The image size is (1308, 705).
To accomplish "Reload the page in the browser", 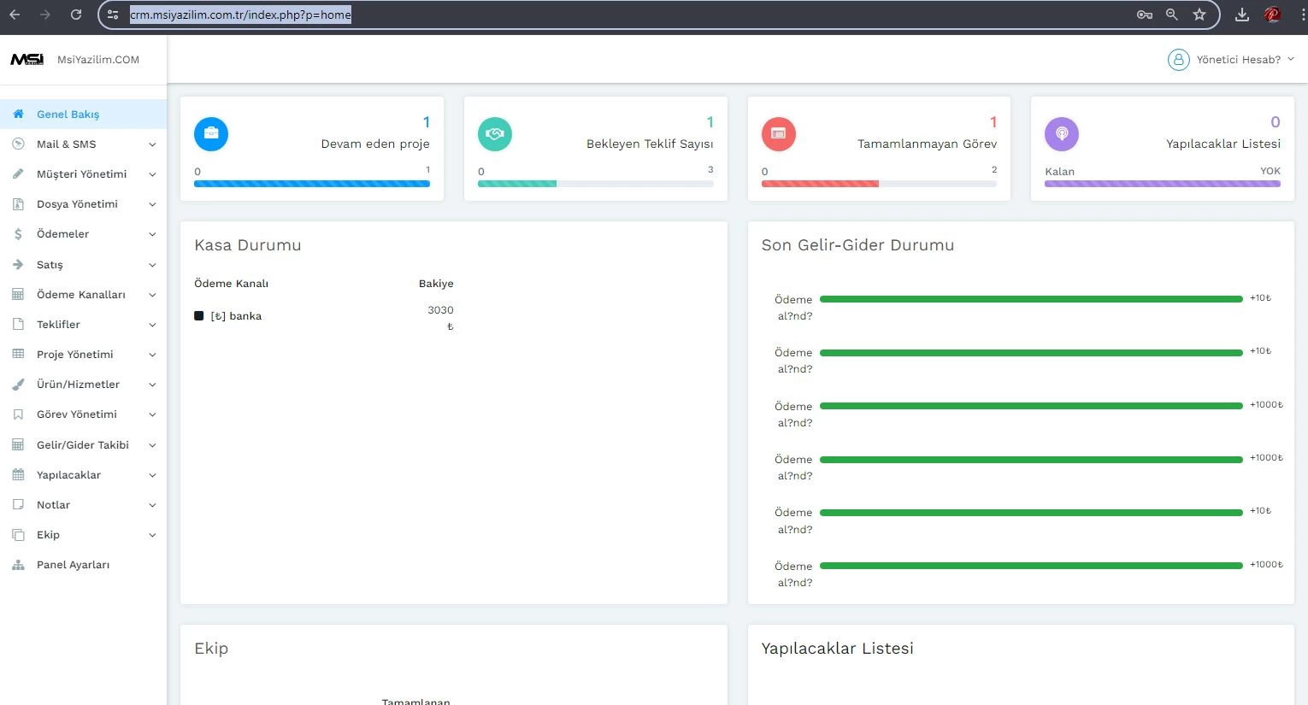I will tap(76, 15).
